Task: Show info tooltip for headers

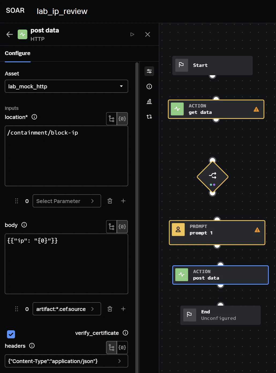Action: (x=32, y=346)
